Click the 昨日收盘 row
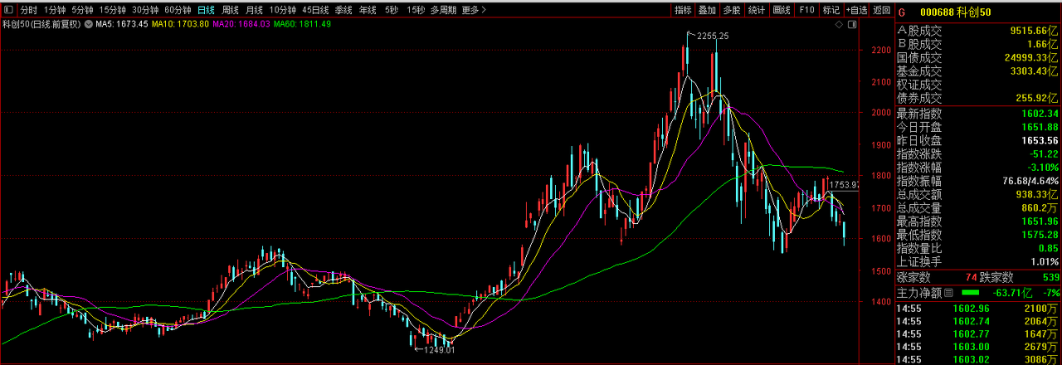The width and height of the screenshot is (1062, 365). coord(978,140)
